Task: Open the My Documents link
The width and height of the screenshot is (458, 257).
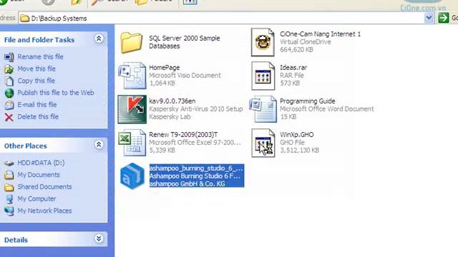Action: point(39,175)
